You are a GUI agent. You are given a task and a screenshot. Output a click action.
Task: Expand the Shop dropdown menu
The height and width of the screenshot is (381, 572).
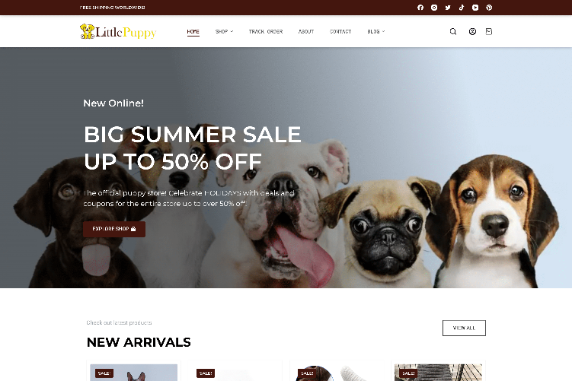click(224, 31)
